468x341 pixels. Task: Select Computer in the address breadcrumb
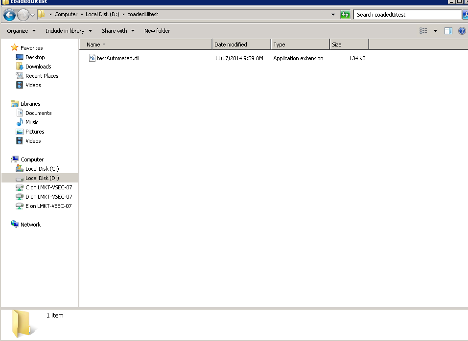pyautogui.click(x=66, y=14)
